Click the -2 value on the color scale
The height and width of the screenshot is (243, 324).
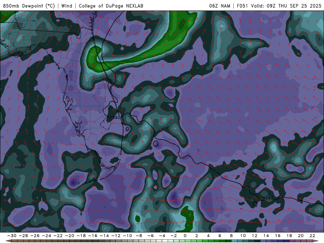pos(174,236)
